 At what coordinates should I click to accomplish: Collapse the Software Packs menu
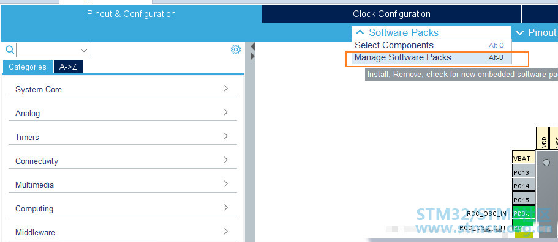[x=396, y=32]
